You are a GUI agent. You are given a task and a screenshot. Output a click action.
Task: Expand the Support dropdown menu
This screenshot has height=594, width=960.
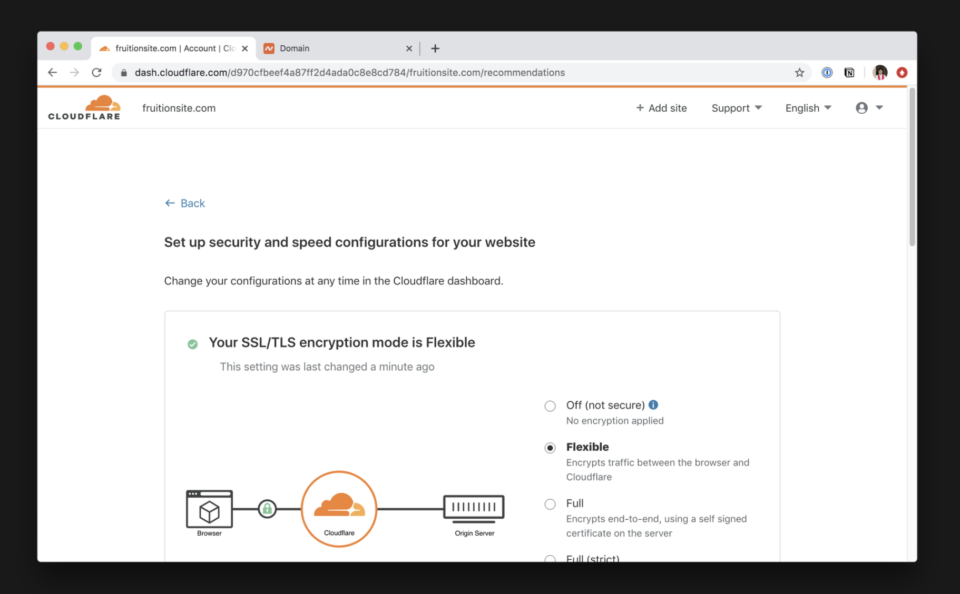tap(736, 108)
